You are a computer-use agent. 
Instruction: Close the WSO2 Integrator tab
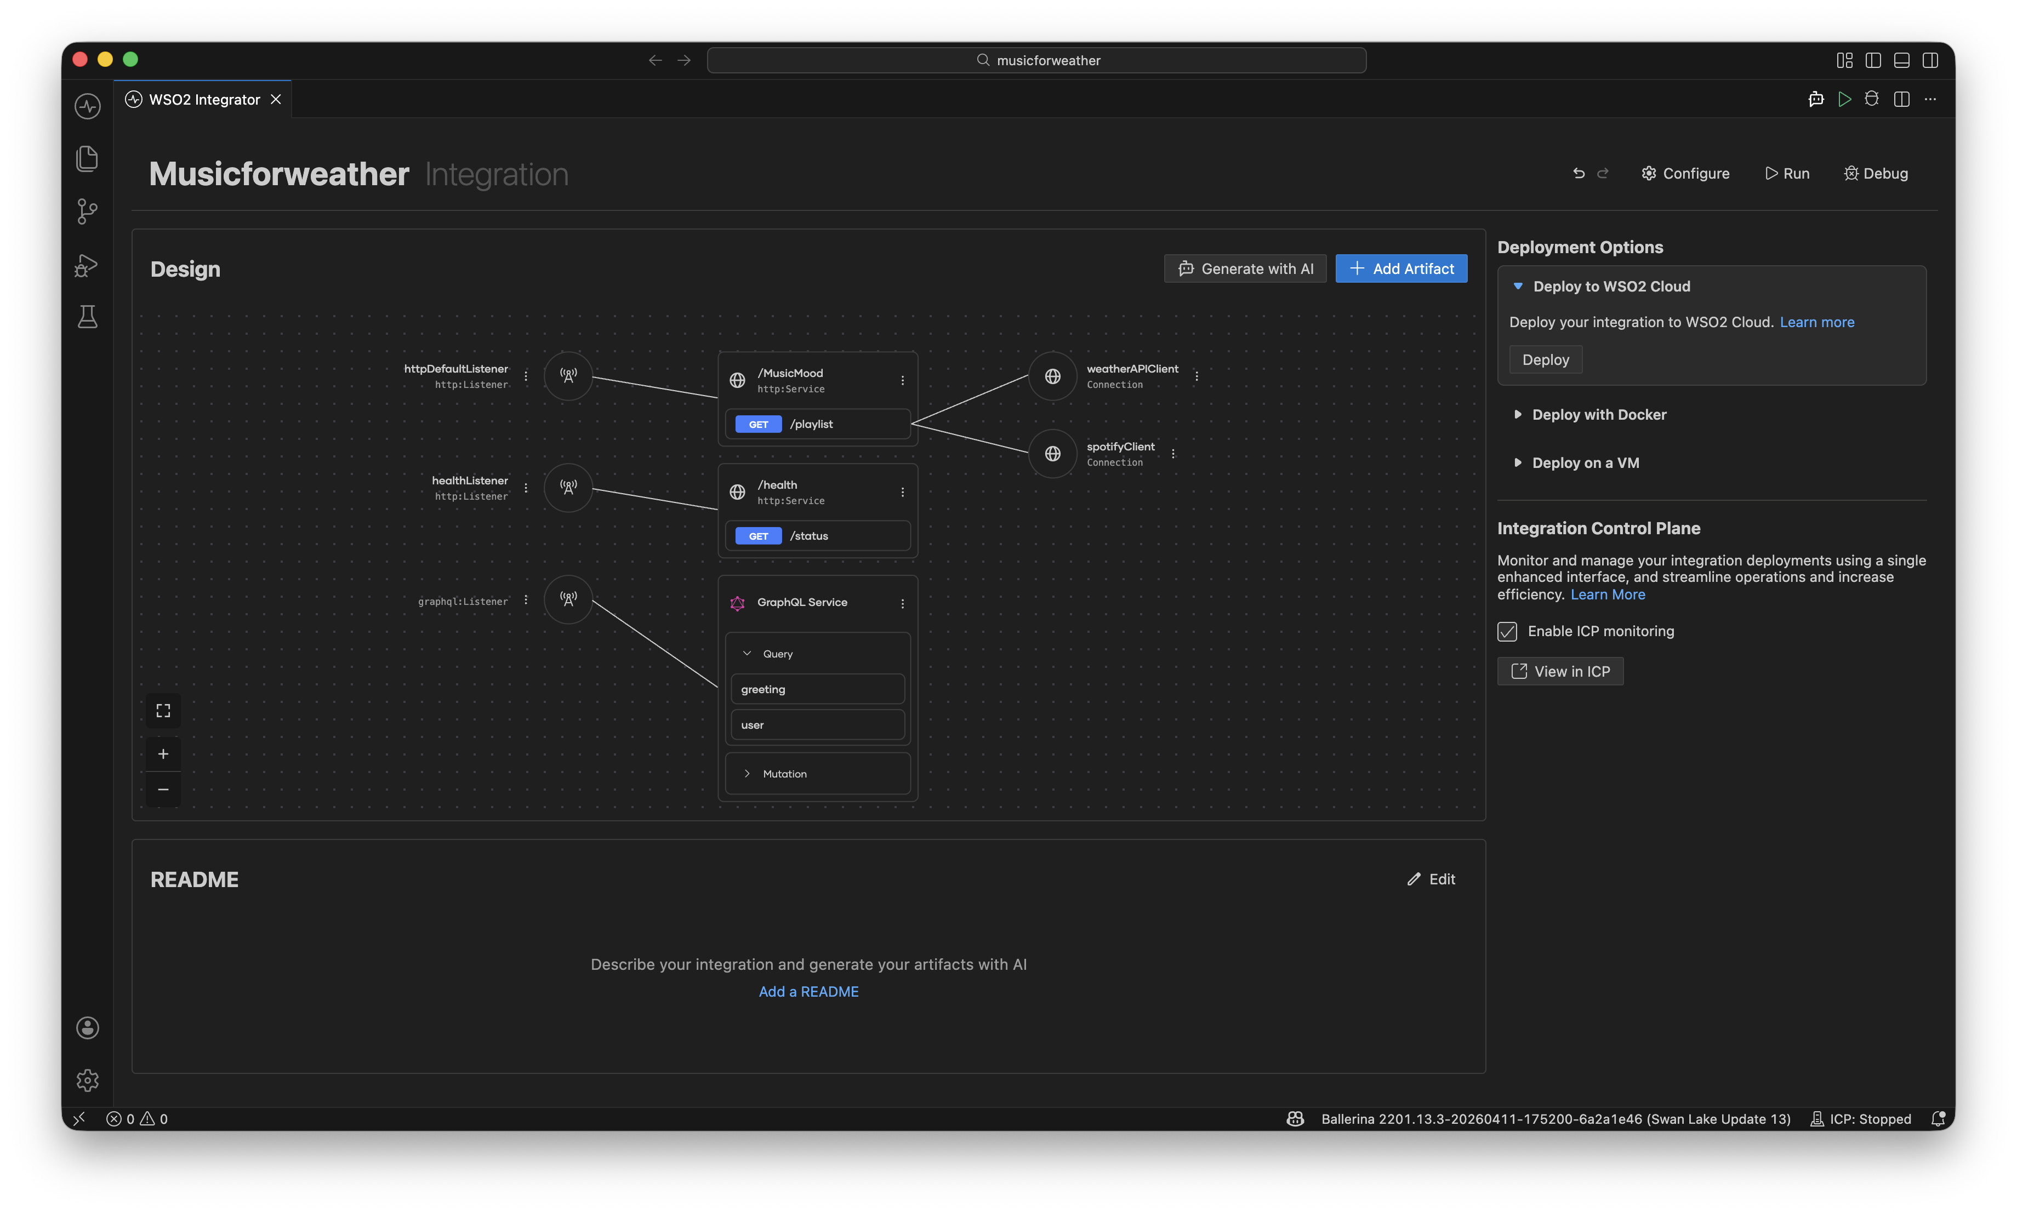(276, 100)
